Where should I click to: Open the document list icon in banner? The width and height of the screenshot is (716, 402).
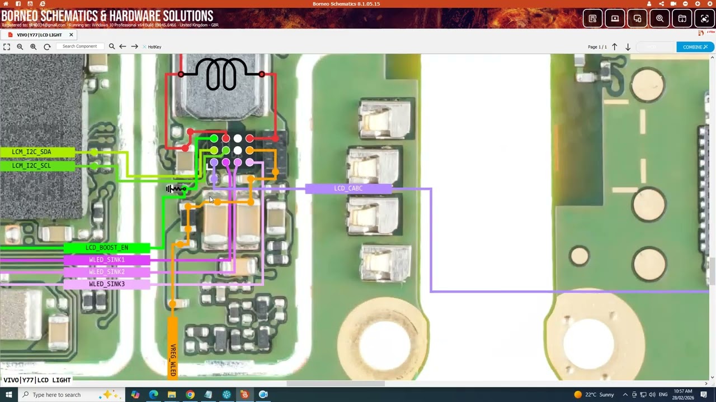pyautogui.click(x=592, y=18)
